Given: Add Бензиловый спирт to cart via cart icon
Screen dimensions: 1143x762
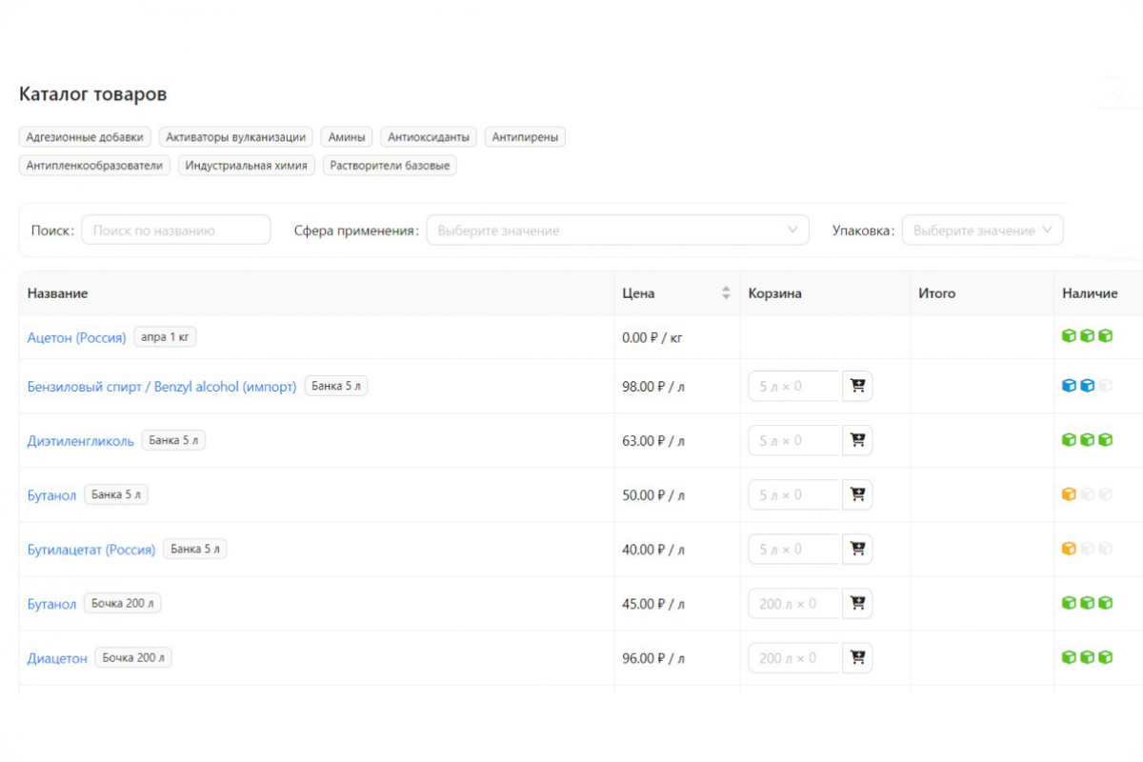Looking at the screenshot, I should (x=857, y=386).
